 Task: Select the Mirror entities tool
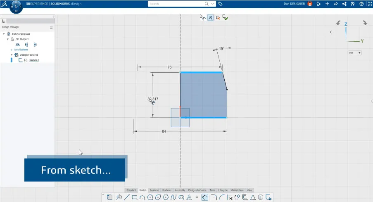click(253, 197)
